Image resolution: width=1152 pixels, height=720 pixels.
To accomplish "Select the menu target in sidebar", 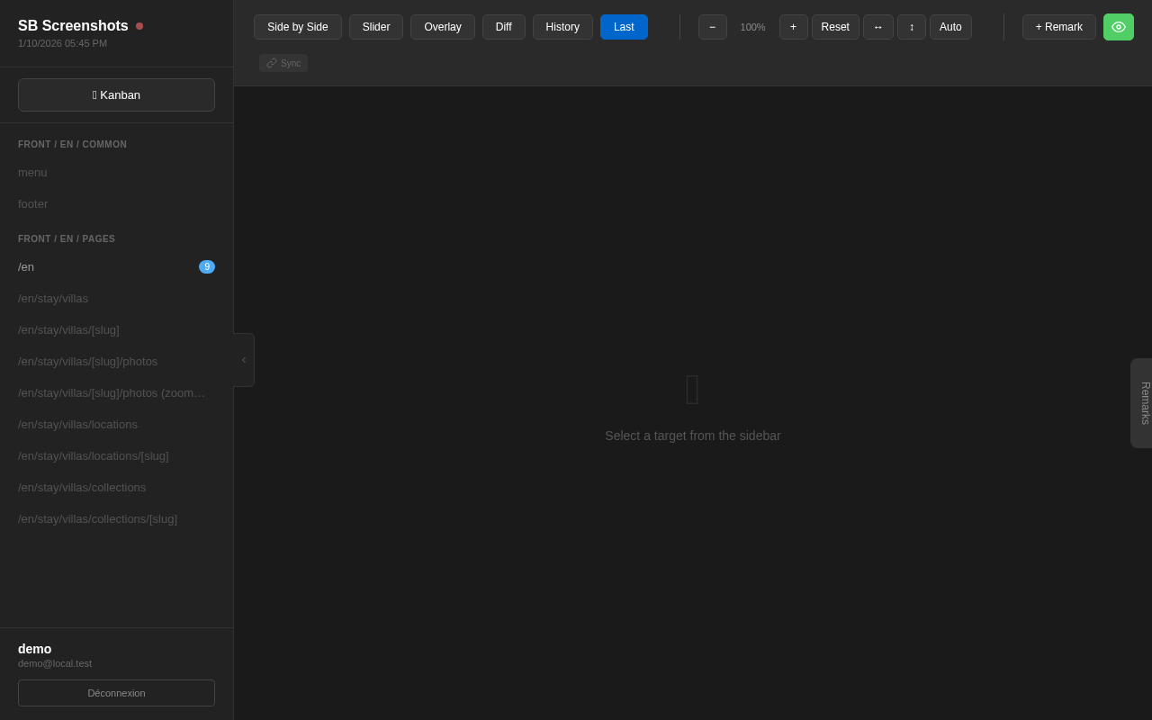I will [117, 173].
